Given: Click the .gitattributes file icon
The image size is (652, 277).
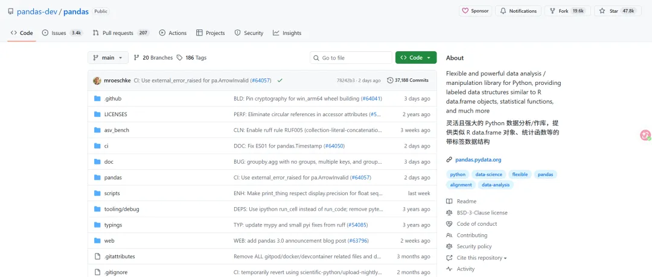Looking at the screenshot, I should click(97, 257).
